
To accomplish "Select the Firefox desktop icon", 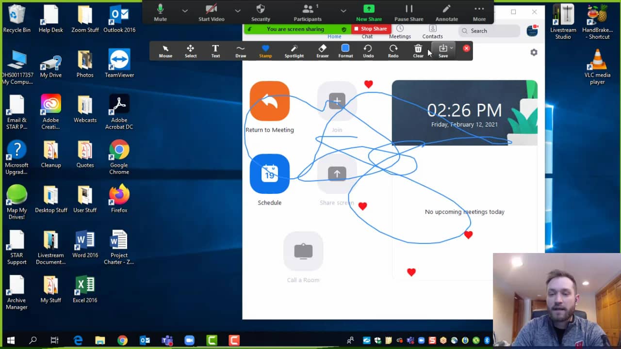I will [119, 199].
